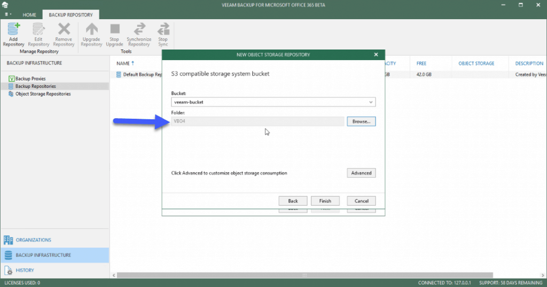
Task: Click the Browse... button
Action: click(361, 121)
